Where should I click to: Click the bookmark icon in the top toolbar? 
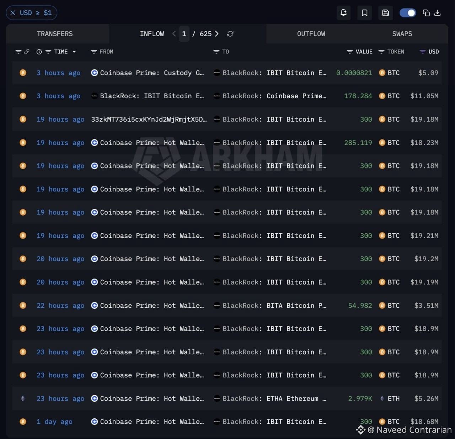364,13
